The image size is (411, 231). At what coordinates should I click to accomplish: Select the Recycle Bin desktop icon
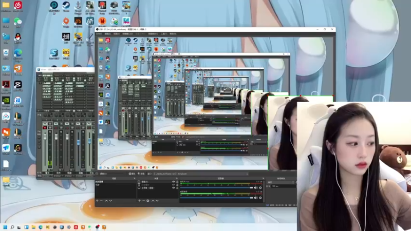click(x=6, y=53)
